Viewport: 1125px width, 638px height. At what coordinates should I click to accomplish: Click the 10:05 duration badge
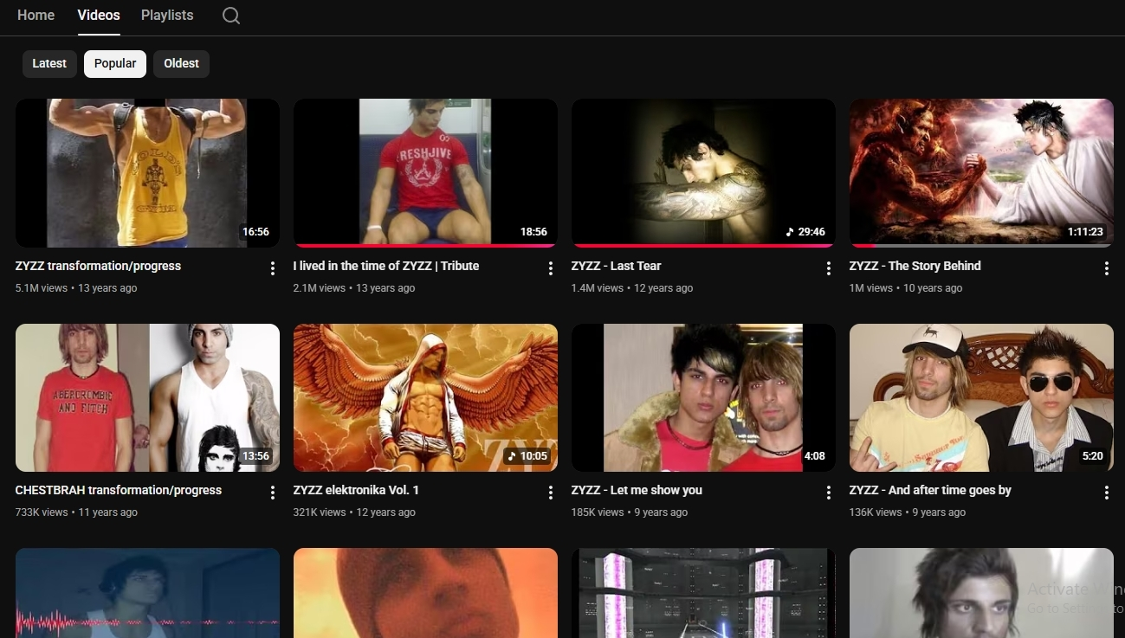pyautogui.click(x=527, y=456)
